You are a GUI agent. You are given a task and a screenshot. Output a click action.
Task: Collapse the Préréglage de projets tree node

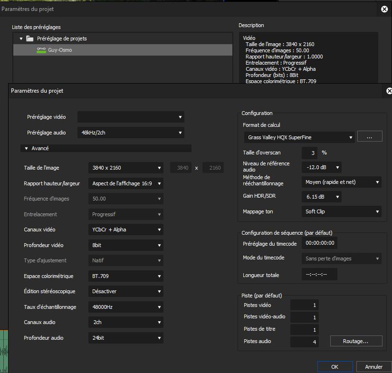21,38
